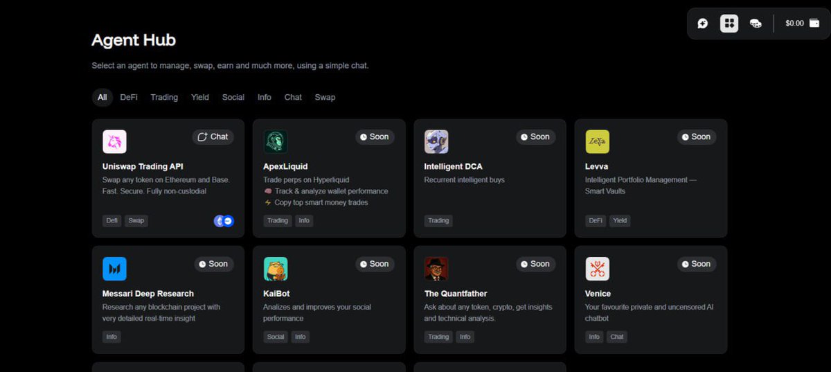Click Info tag on Venice card

(x=594, y=337)
